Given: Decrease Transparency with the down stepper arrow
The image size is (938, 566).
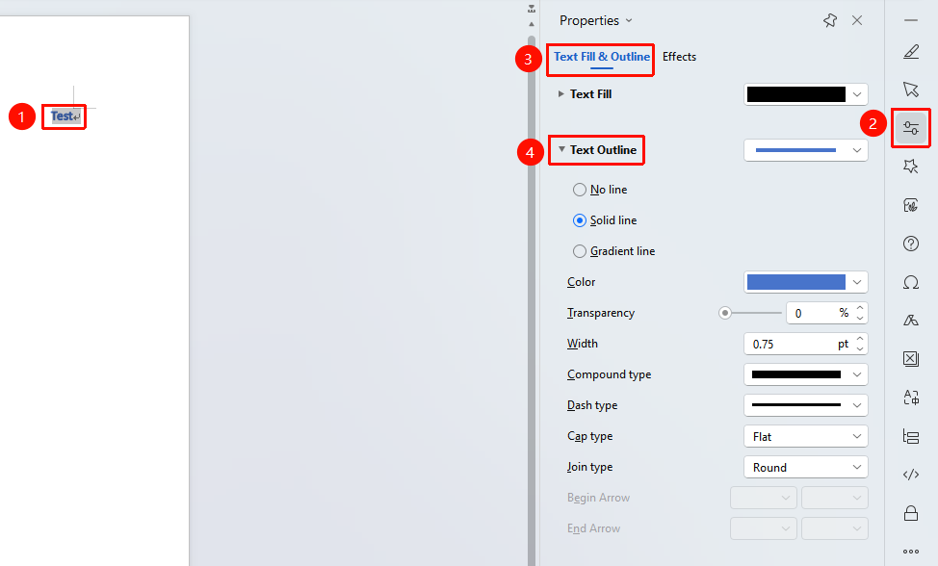Looking at the screenshot, I should 860,318.
